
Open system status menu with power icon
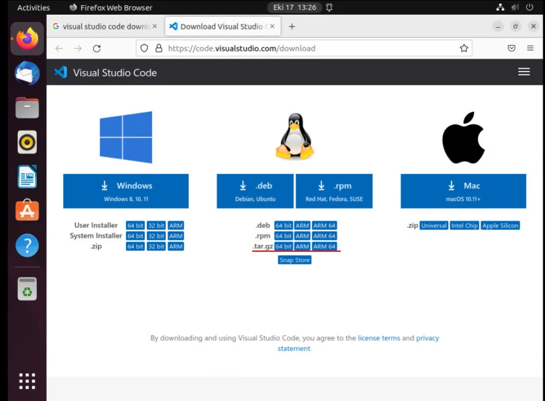[529, 8]
